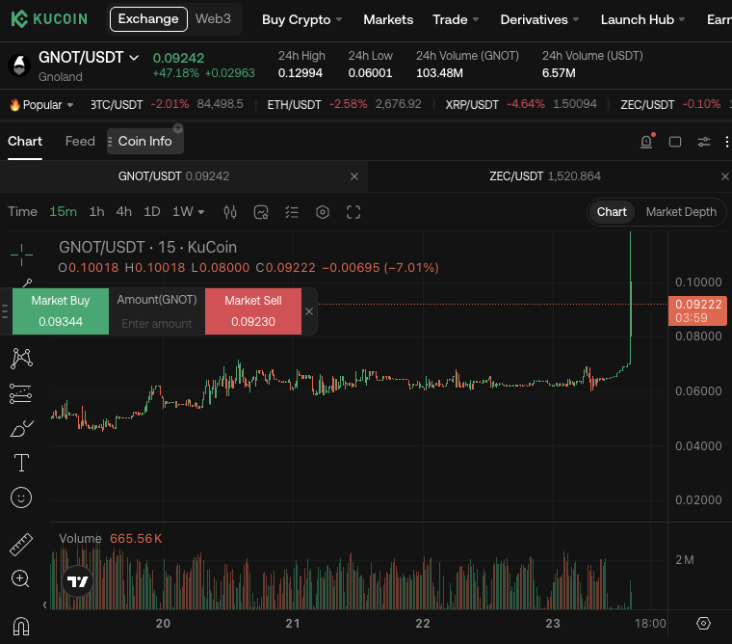Toggle view to Market Depth
The image size is (732, 644).
681,212
